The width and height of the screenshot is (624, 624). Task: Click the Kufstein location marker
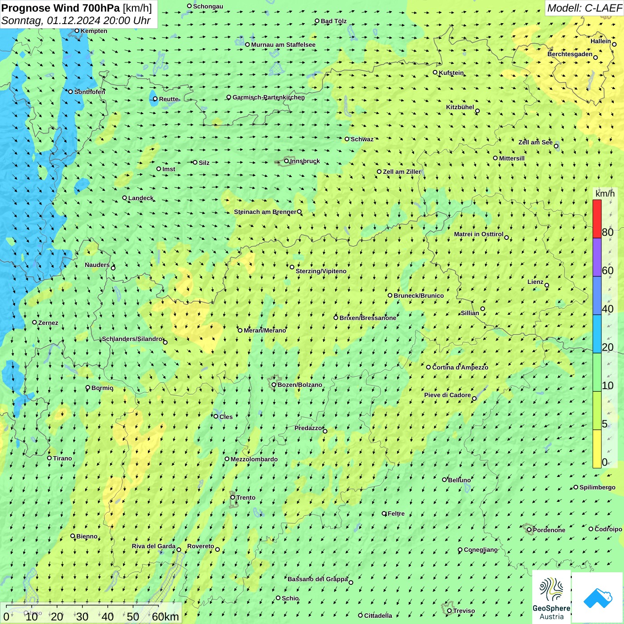point(435,72)
